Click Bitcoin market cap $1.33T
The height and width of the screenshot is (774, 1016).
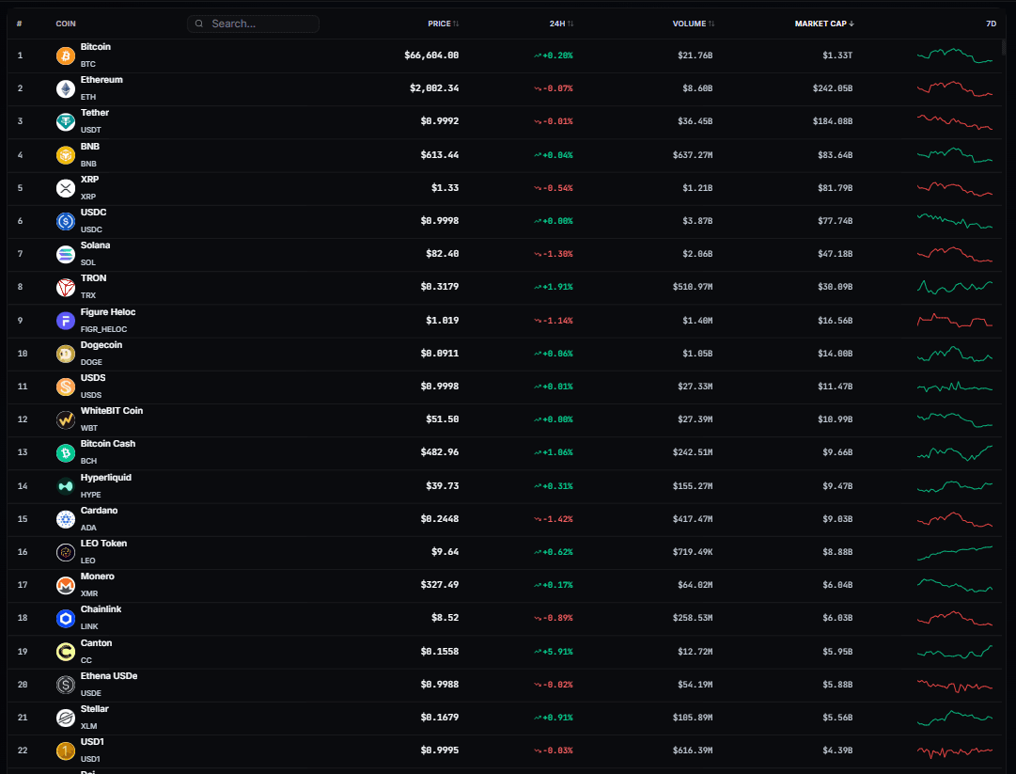(x=837, y=55)
